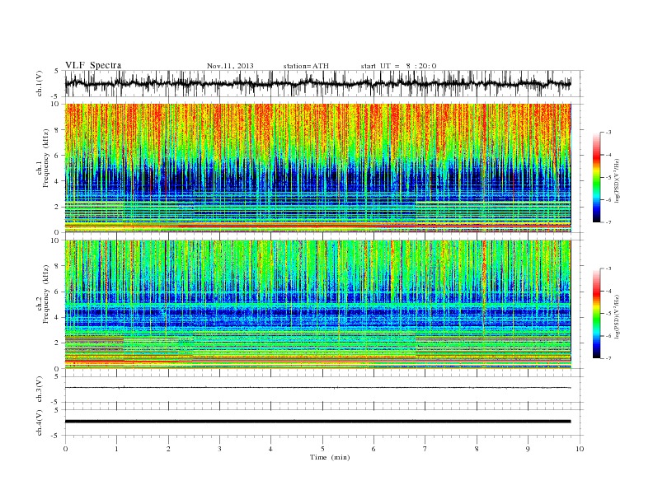Click the "ch.1(V)" axis label
653x504 pixels.
(40, 83)
